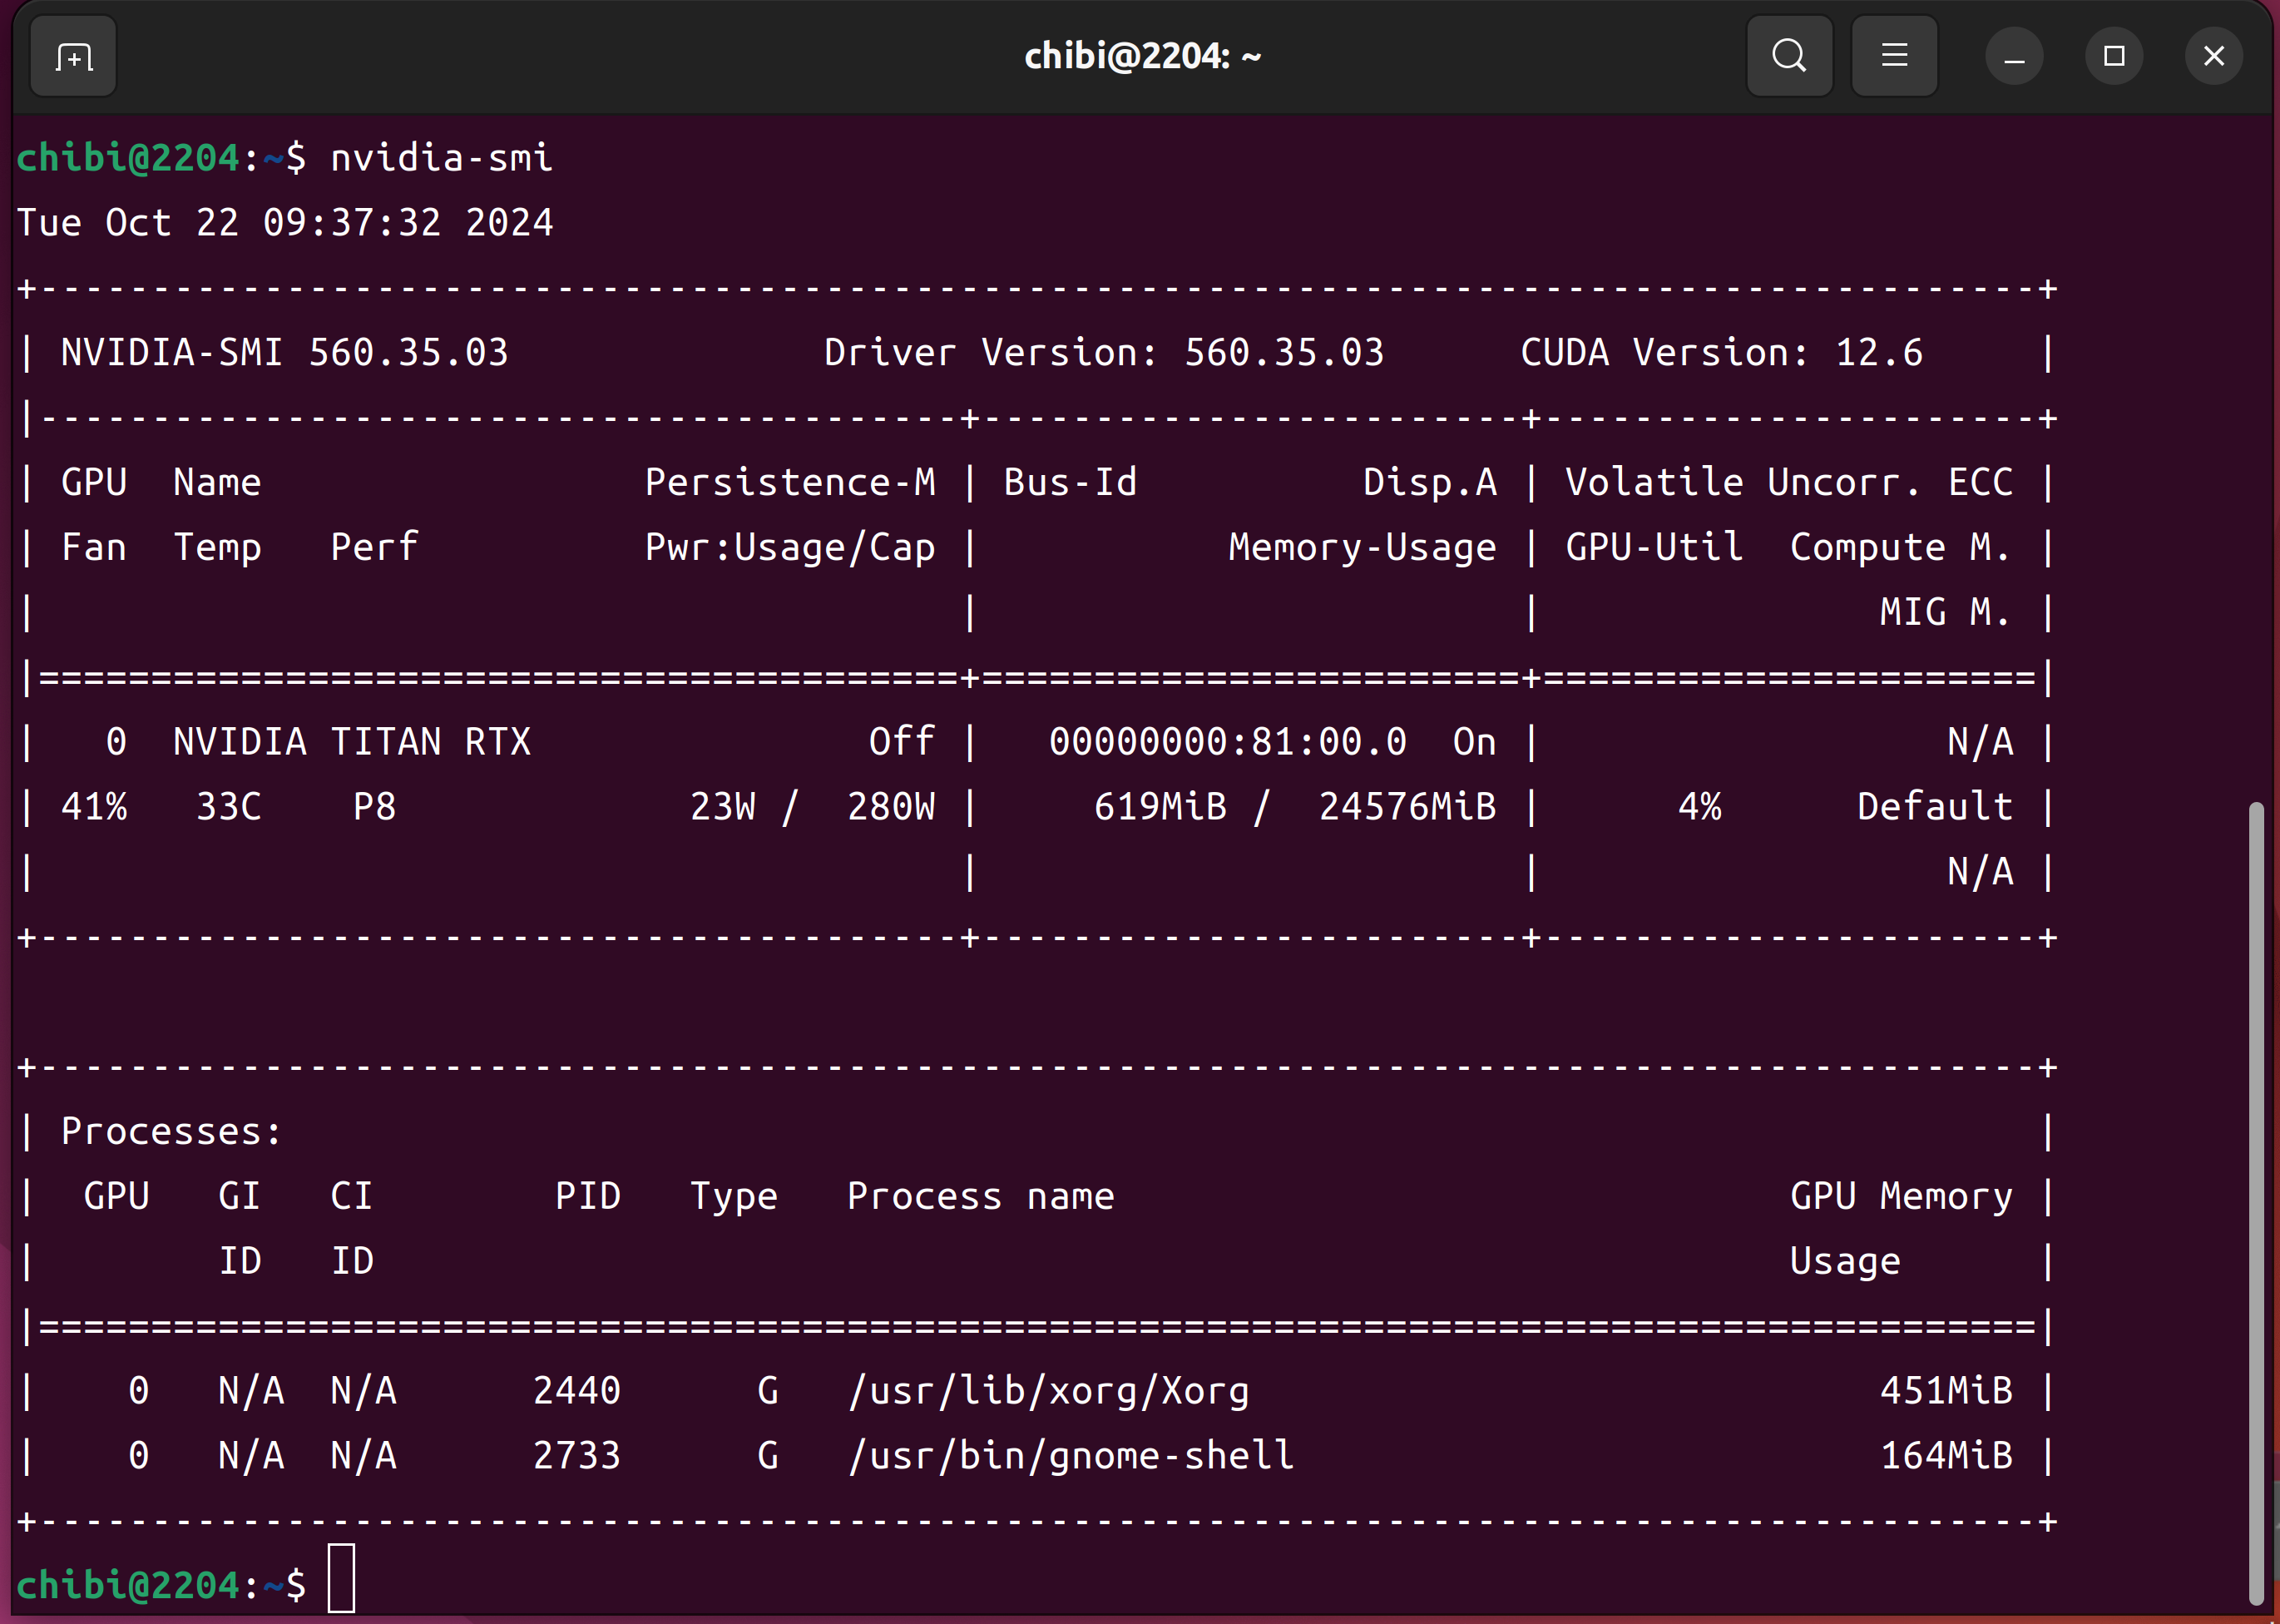Open the hamburger menu
Viewport: 2280px width, 1624px height.
1894,56
